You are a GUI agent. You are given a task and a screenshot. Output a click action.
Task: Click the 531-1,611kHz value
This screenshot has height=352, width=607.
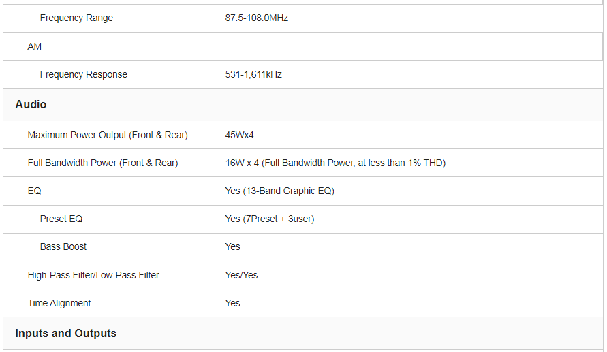tap(253, 75)
